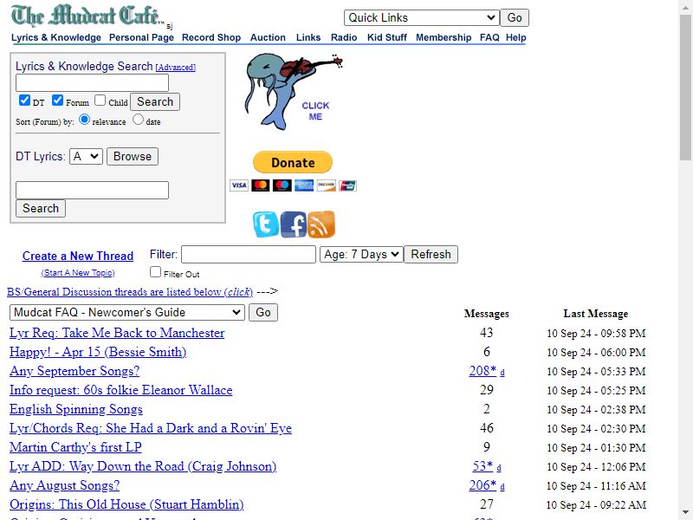Open the Membership menu item
Screen dimensions: 693x520
tap(444, 37)
